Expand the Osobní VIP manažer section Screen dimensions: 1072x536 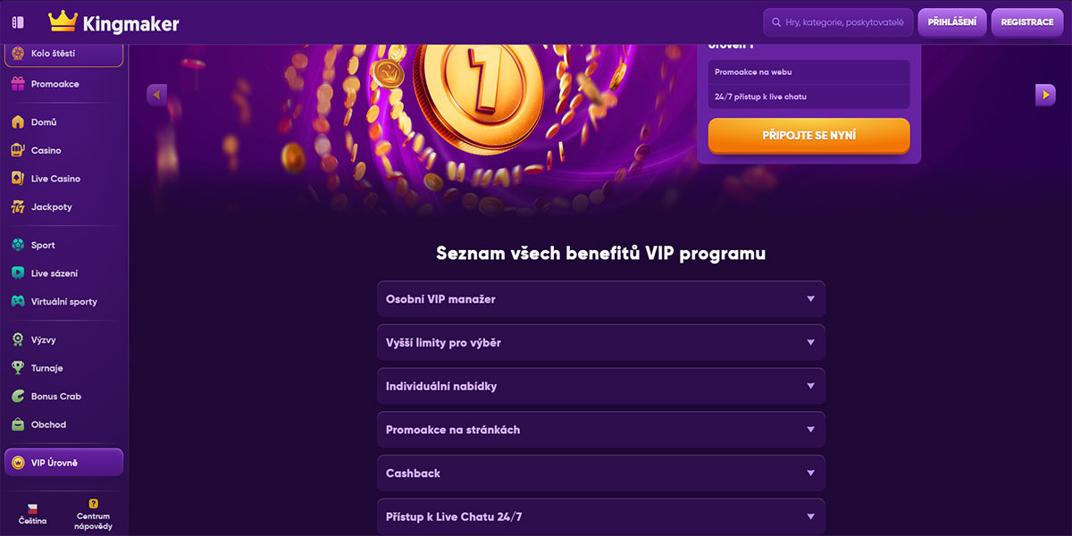pyautogui.click(x=600, y=299)
